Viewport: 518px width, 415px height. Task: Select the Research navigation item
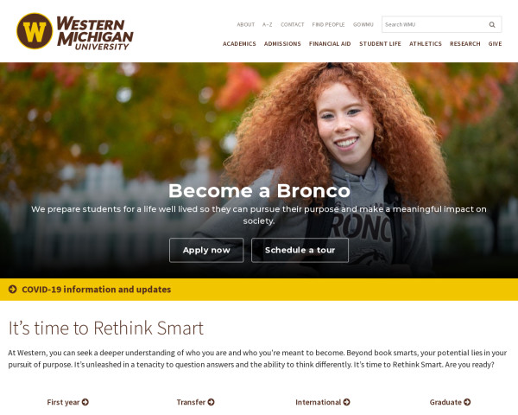click(464, 44)
